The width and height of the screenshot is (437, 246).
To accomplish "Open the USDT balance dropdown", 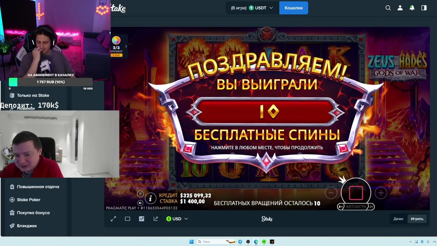I will click(x=252, y=8).
